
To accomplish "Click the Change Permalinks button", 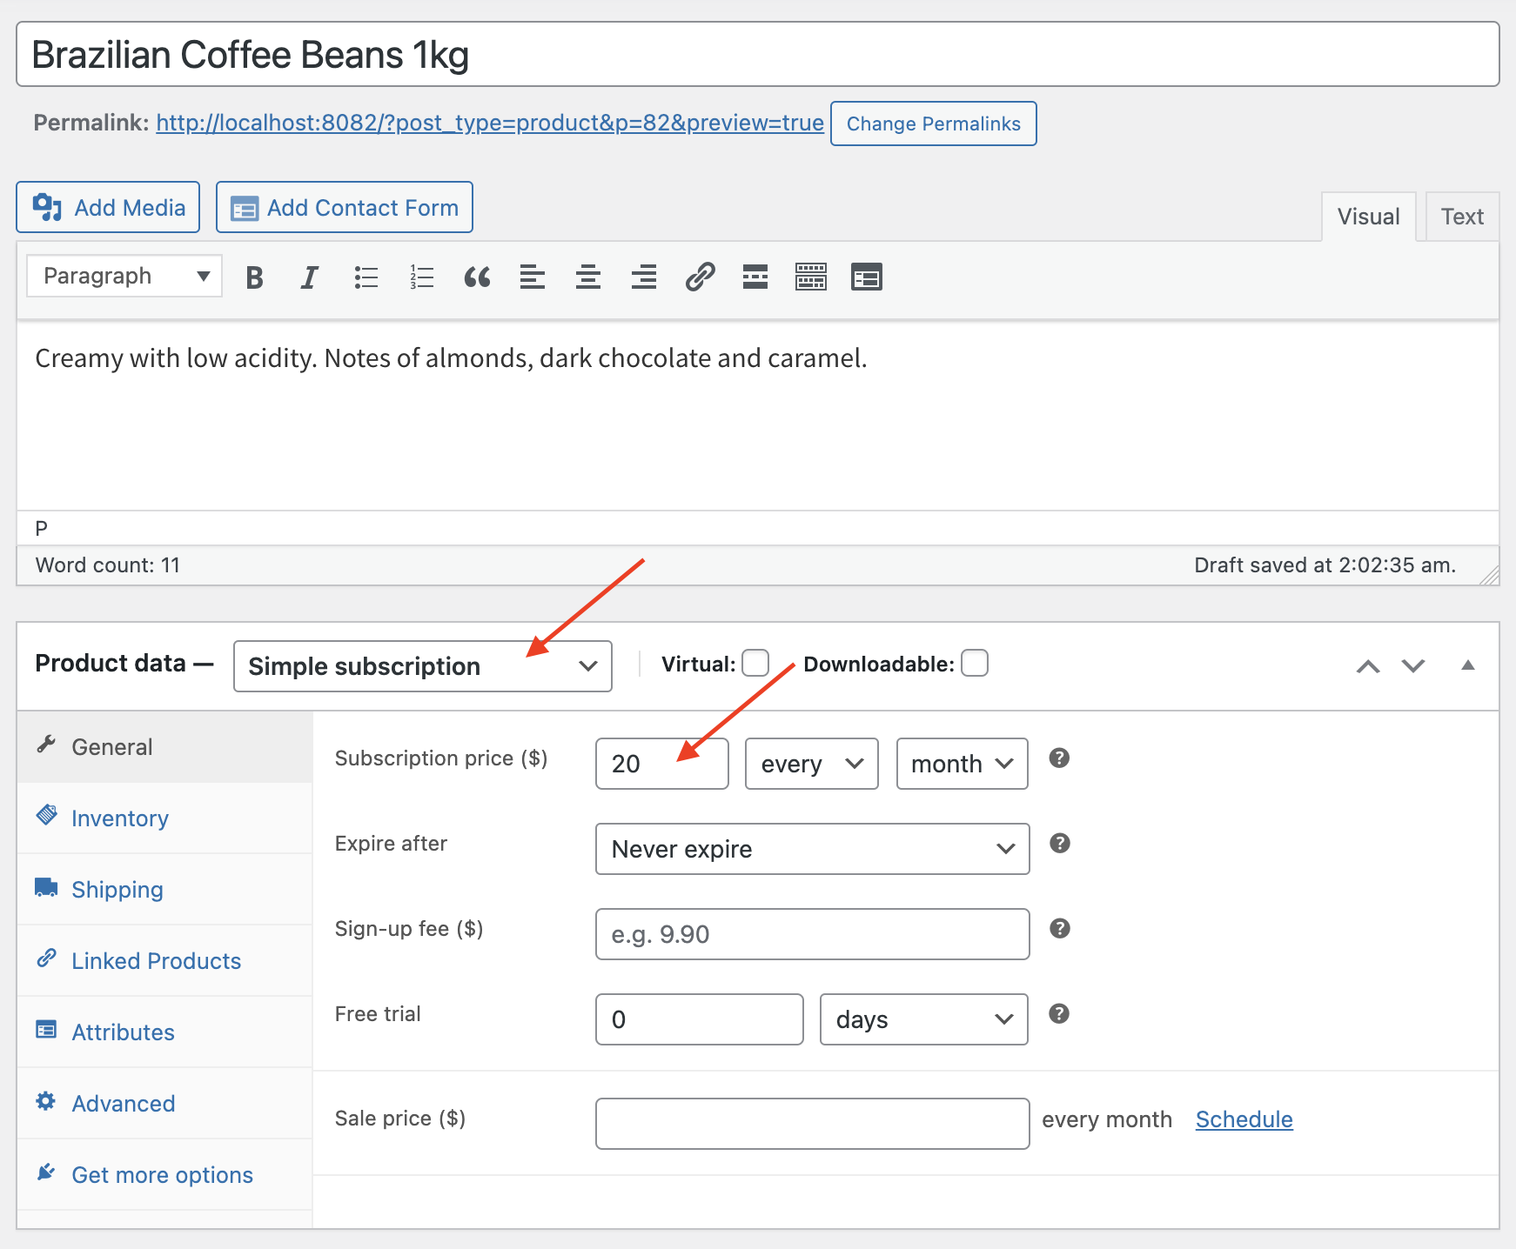I will 933,124.
